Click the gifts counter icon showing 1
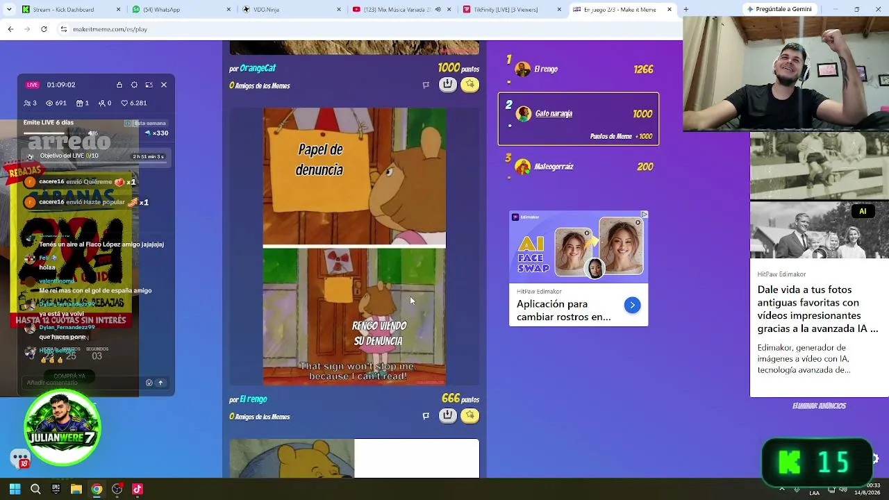Viewport: 889px width, 500px height. [x=78, y=103]
